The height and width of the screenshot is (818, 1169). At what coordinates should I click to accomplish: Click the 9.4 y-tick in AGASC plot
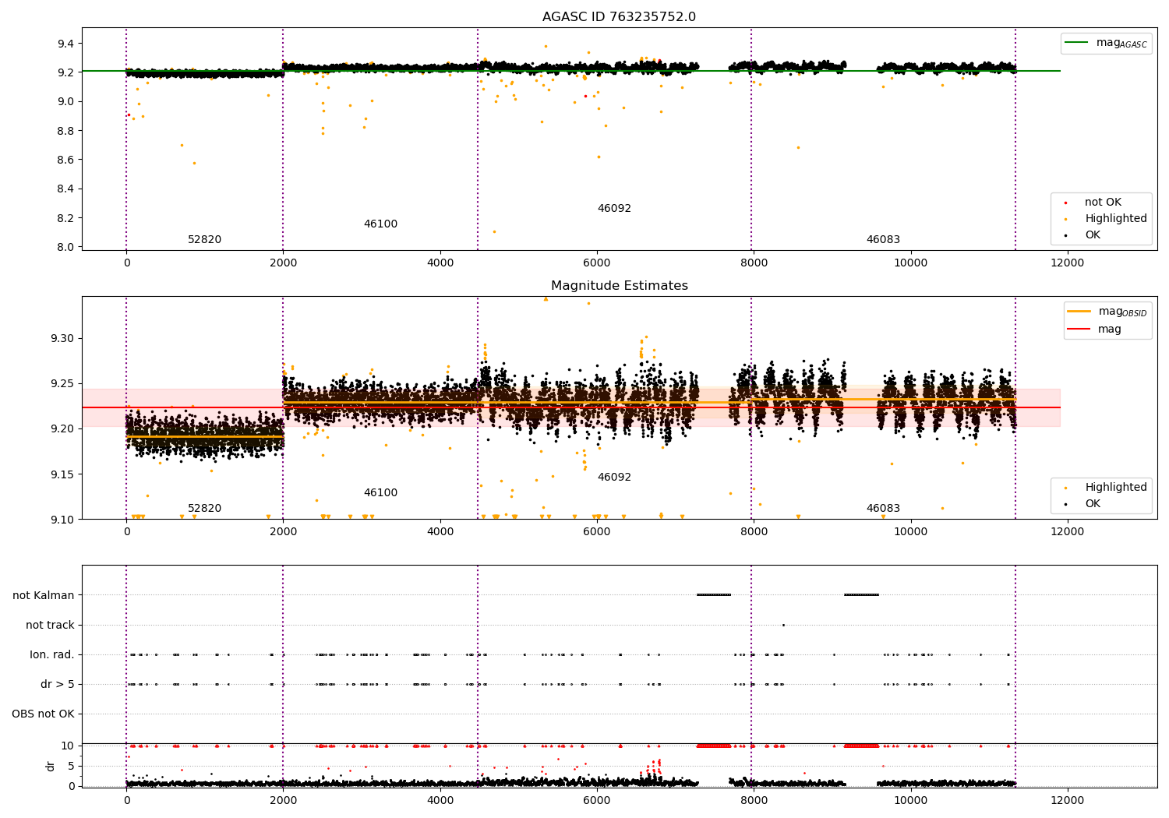pos(65,44)
